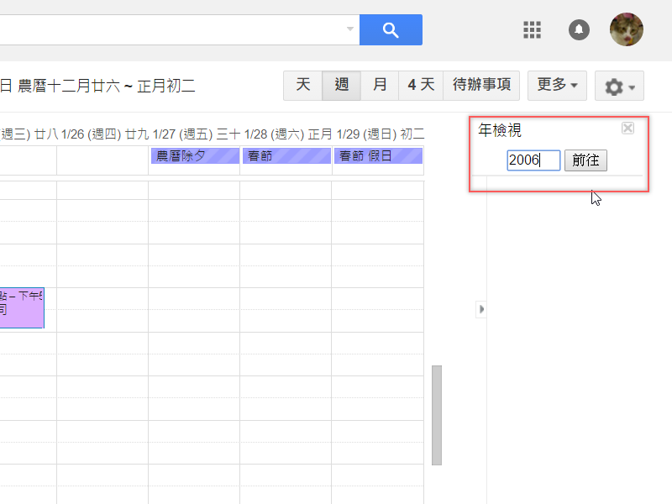Open 待辦事項 agenda view

click(x=481, y=85)
